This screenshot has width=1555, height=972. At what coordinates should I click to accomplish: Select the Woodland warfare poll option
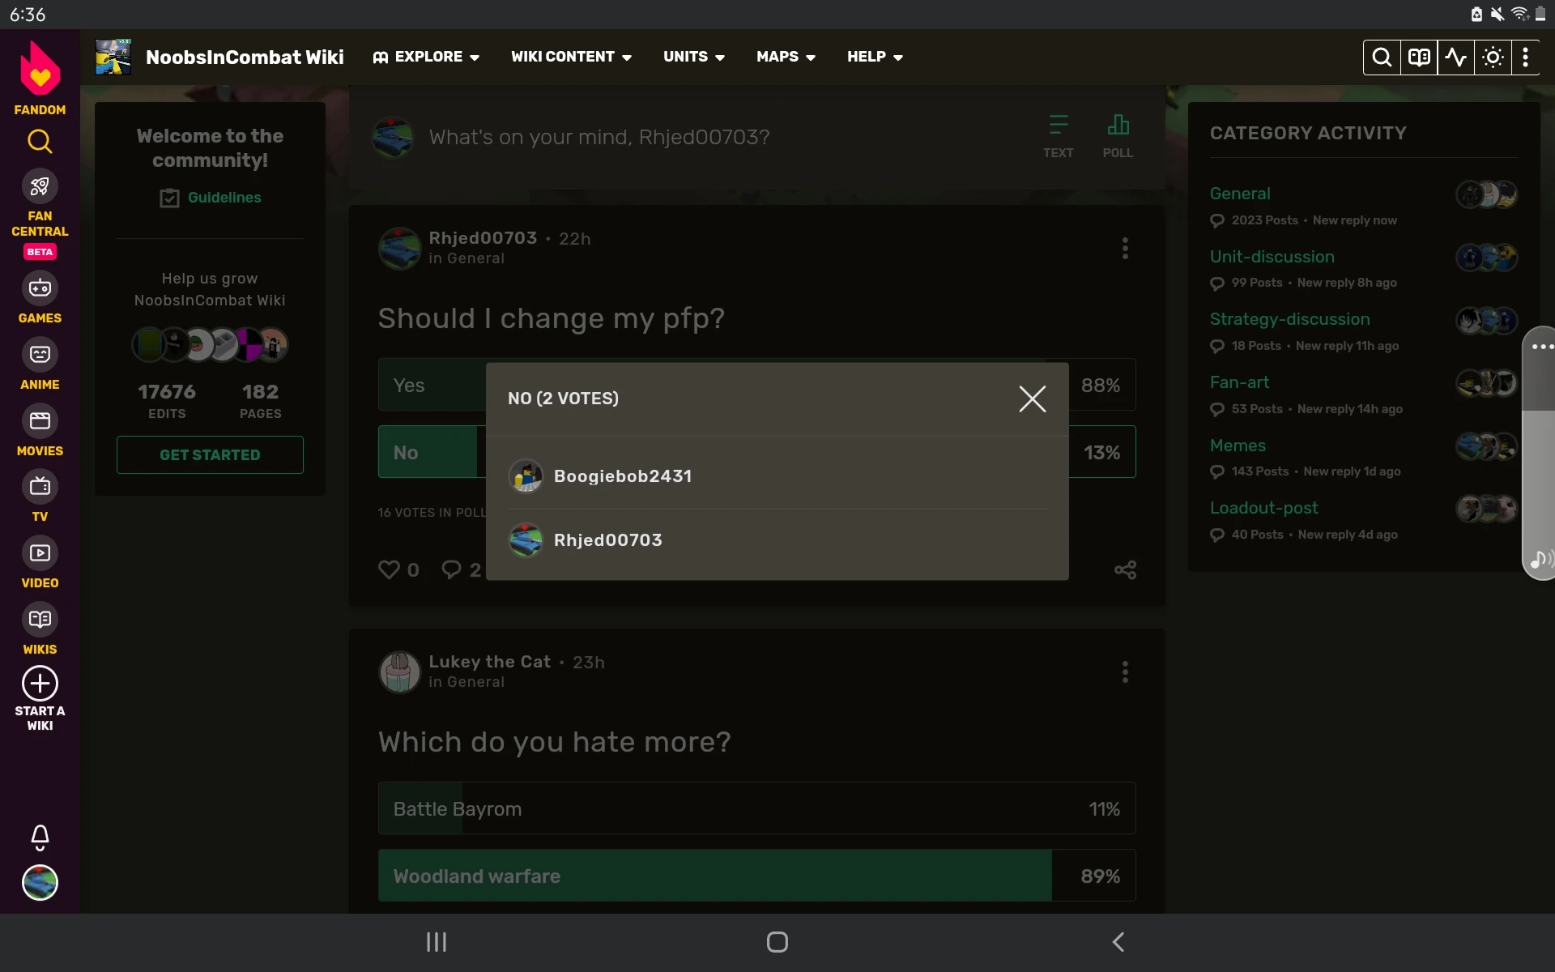point(756,876)
